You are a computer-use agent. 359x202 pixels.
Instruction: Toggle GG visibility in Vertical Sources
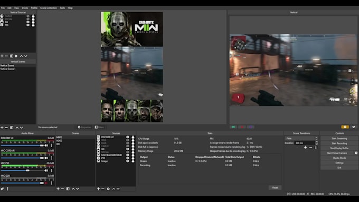coord(28,22)
